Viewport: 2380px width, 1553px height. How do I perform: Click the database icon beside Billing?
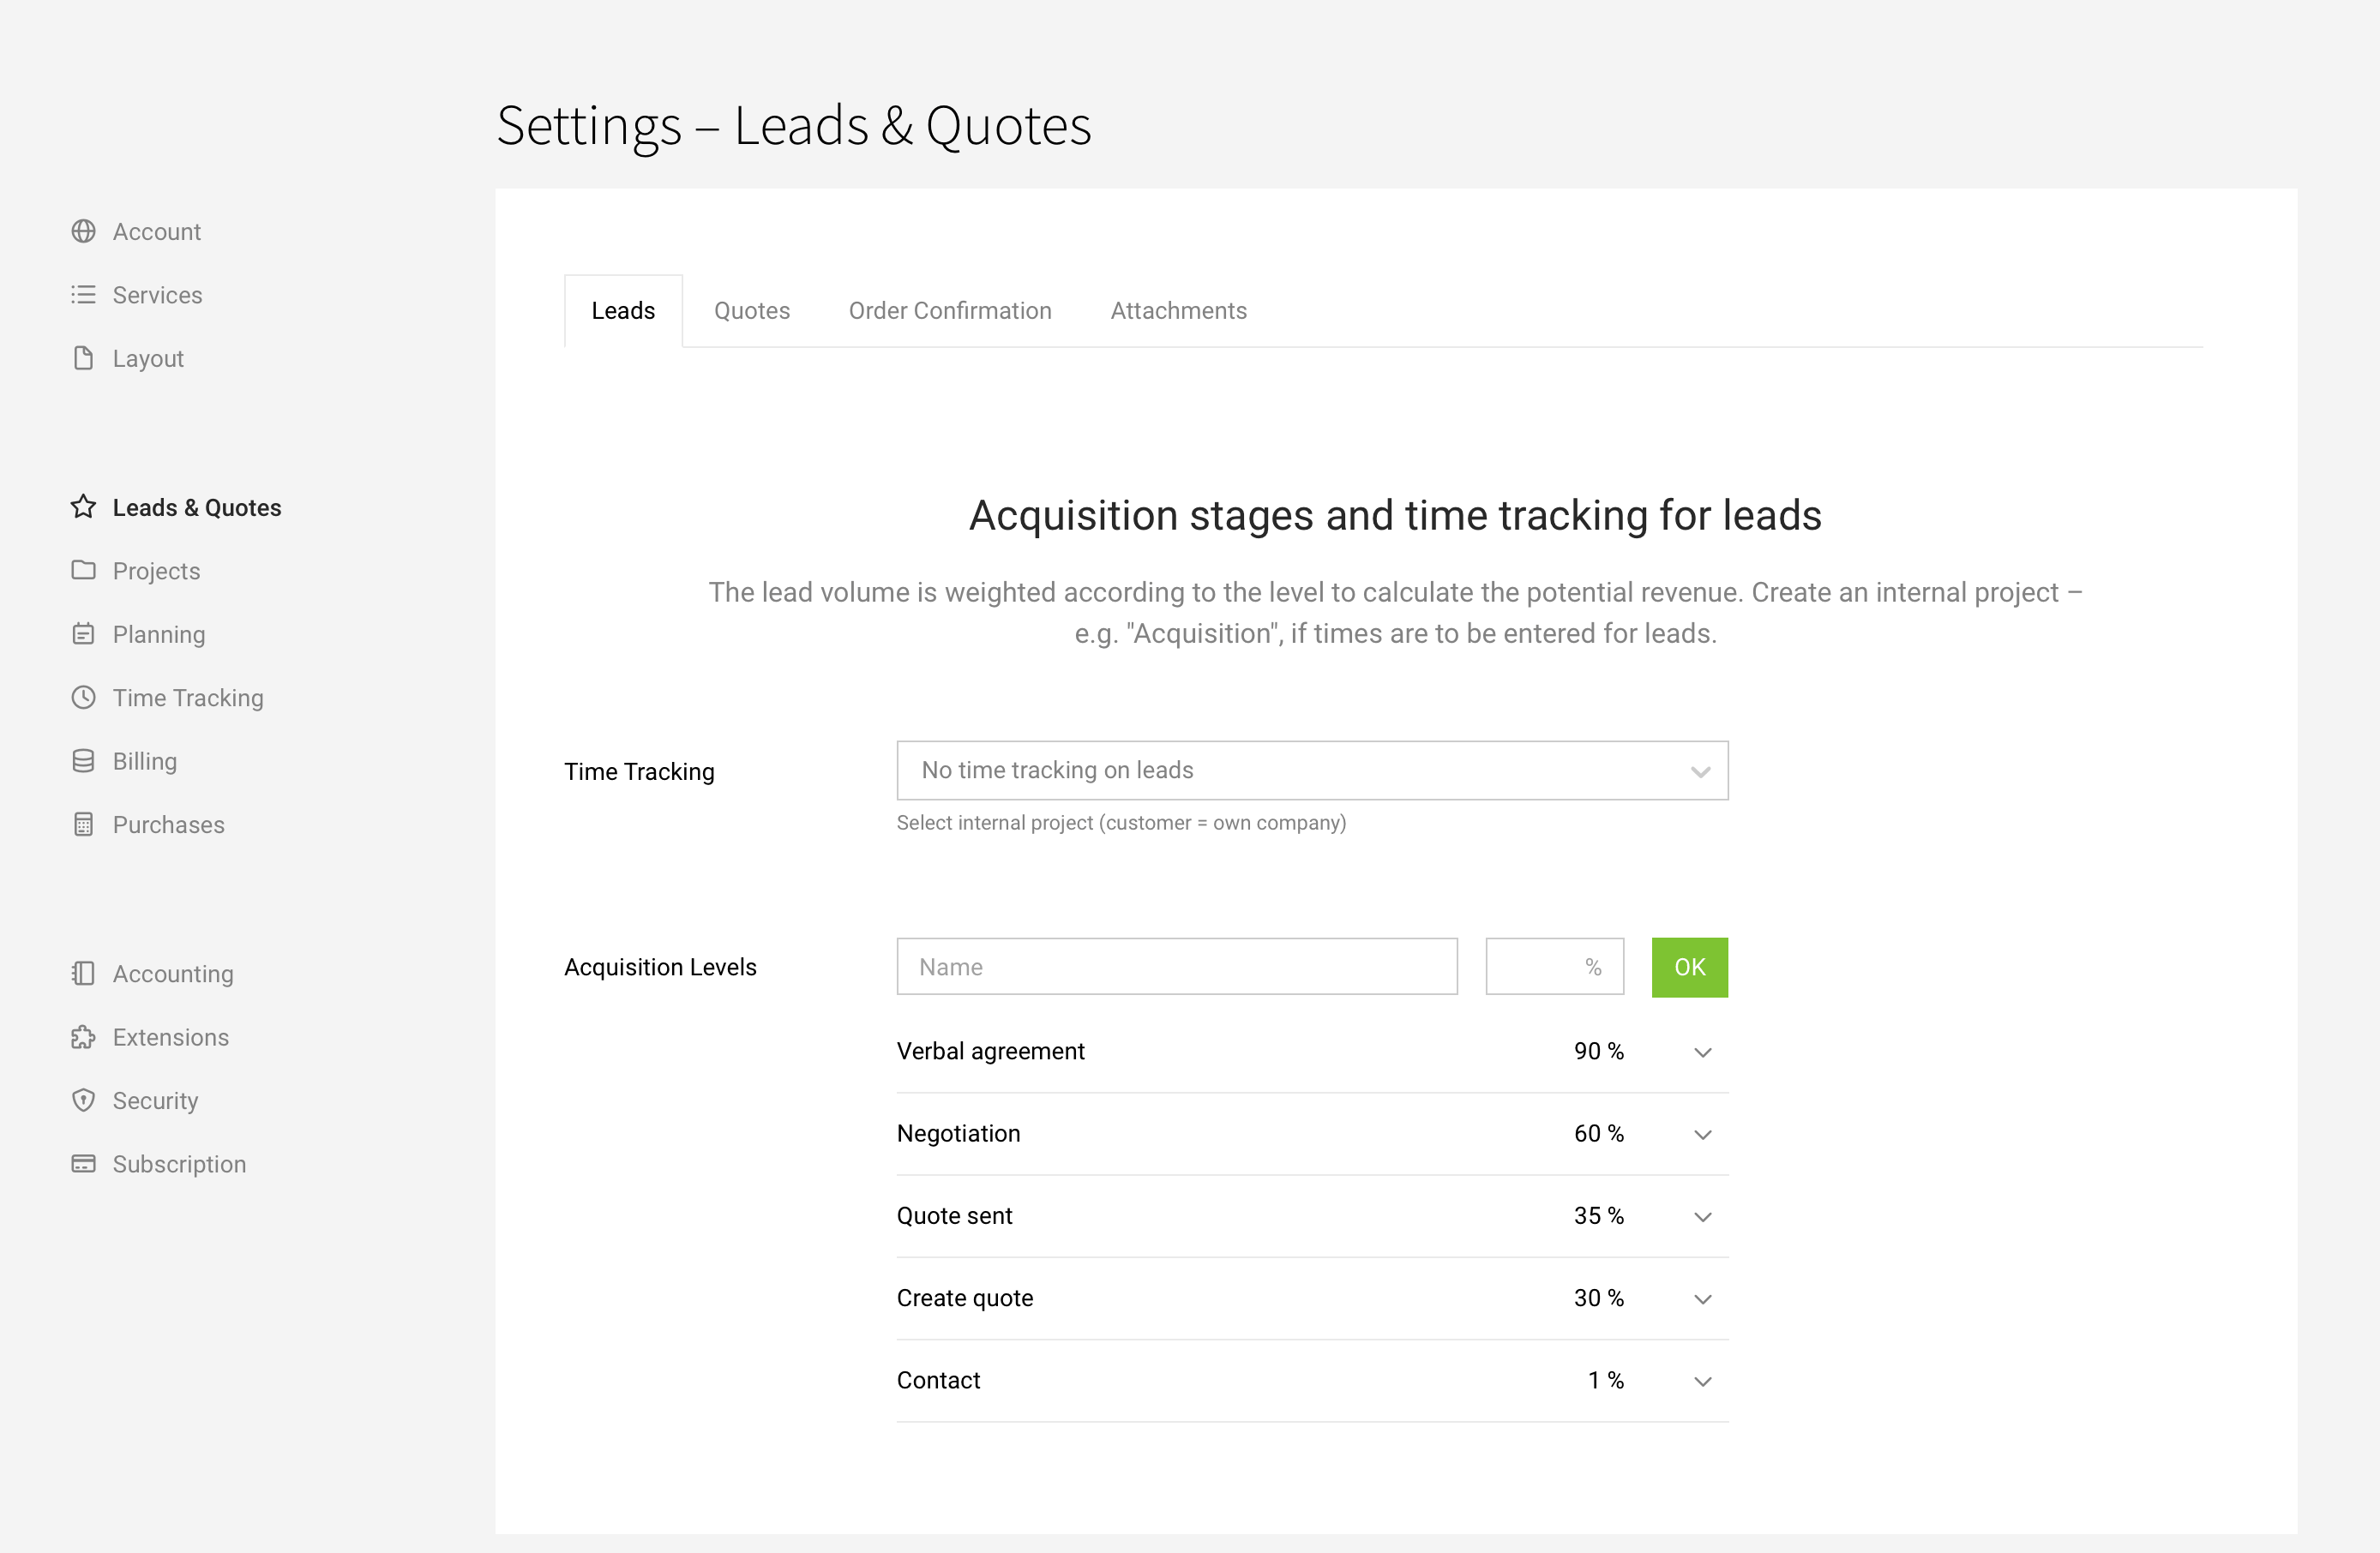point(84,762)
